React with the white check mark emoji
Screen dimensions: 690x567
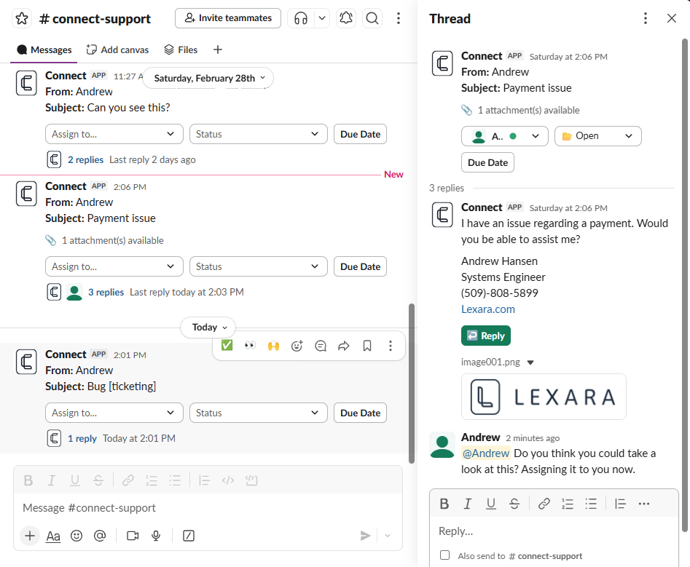coord(227,346)
